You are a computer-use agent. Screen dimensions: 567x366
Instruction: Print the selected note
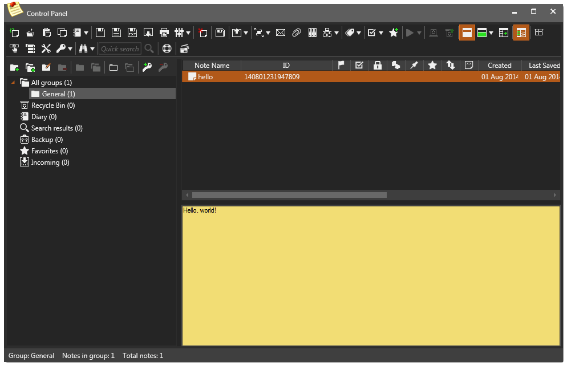click(x=164, y=32)
